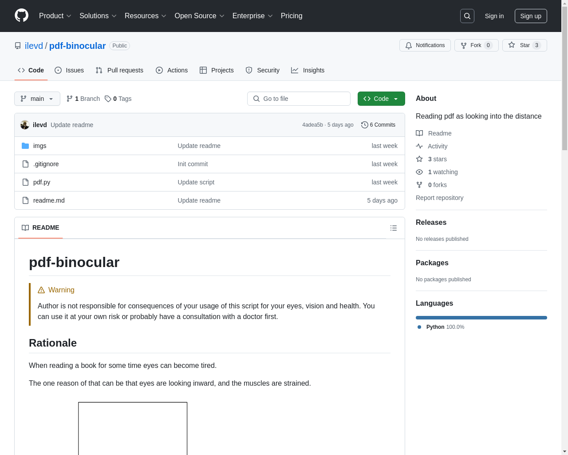Click the ilevd author name in commit row
Screen dimensions: 568x455
(x=40, y=125)
